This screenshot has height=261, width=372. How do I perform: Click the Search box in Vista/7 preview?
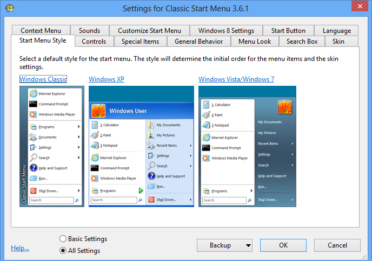point(224,200)
